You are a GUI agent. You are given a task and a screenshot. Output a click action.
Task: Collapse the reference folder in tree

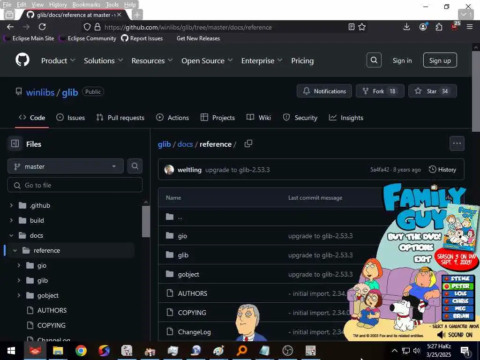tap(15, 250)
